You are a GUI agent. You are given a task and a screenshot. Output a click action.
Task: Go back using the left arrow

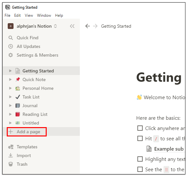88,26
